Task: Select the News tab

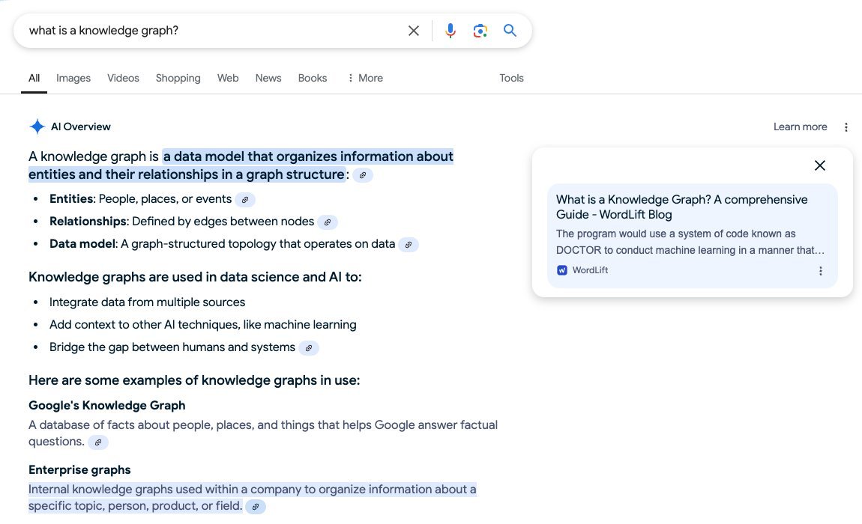Action: pos(268,78)
